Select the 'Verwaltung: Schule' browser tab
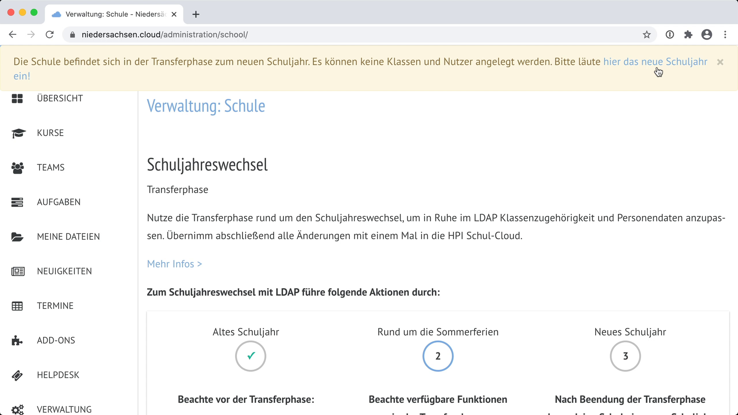The width and height of the screenshot is (738, 415). pos(111,14)
